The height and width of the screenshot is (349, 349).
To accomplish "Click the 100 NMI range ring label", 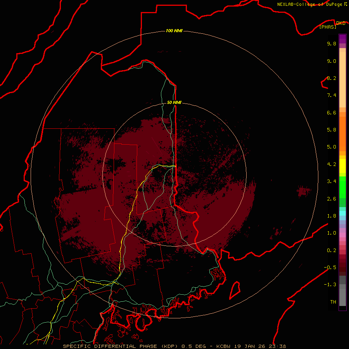I will click(x=174, y=31).
